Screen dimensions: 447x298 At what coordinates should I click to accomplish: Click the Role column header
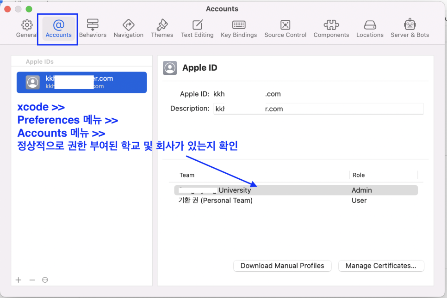[359, 175]
